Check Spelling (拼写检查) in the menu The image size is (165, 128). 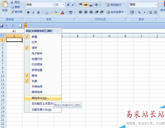pyautogui.click(x=43, y=70)
